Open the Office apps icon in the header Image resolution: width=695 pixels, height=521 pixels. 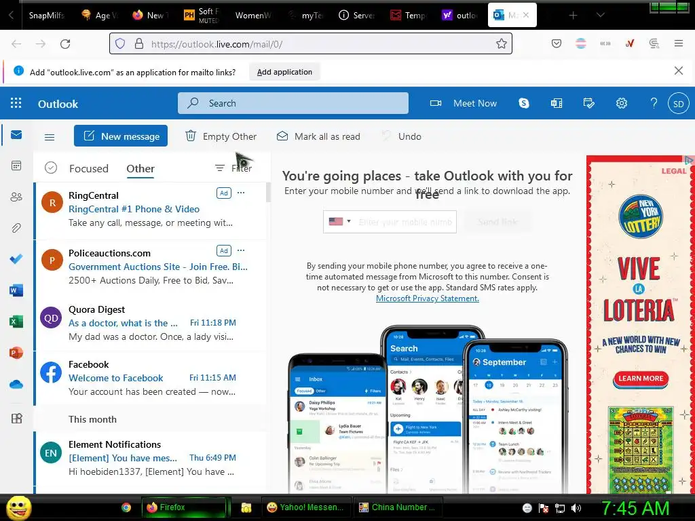point(557,103)
